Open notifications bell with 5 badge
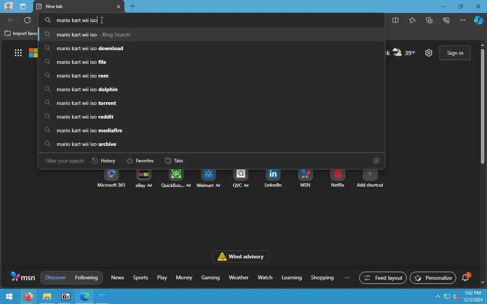Image resolution: width=487 pixels, height=304 pixels. tap(466, 277)
